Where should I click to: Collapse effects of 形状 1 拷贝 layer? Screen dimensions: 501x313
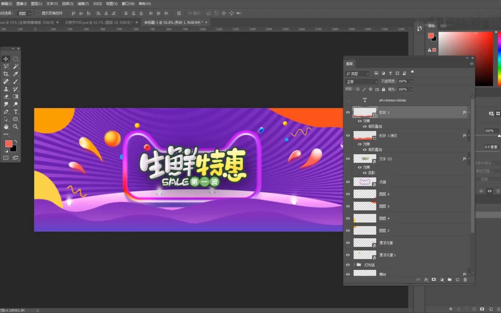click(469, 136)
